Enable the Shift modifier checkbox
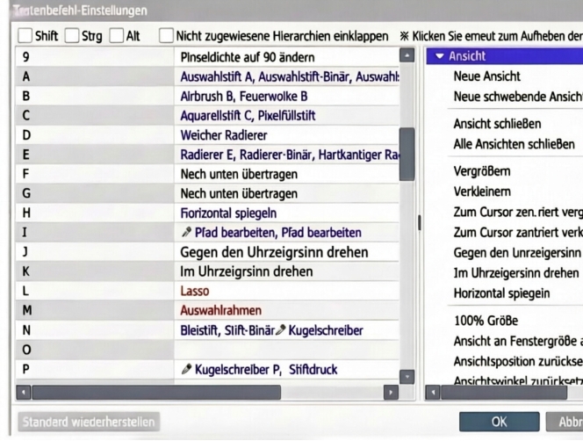 tap(26, 36)
